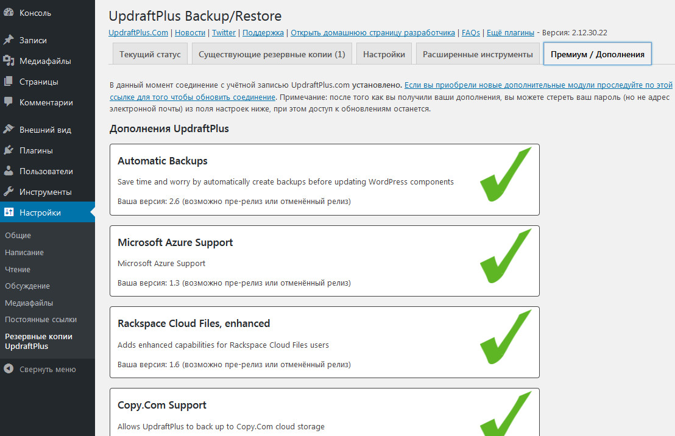This screenshot has height=436, width=675.
Task: Click the Медиафайлы media icon
Action: [9, 61]
